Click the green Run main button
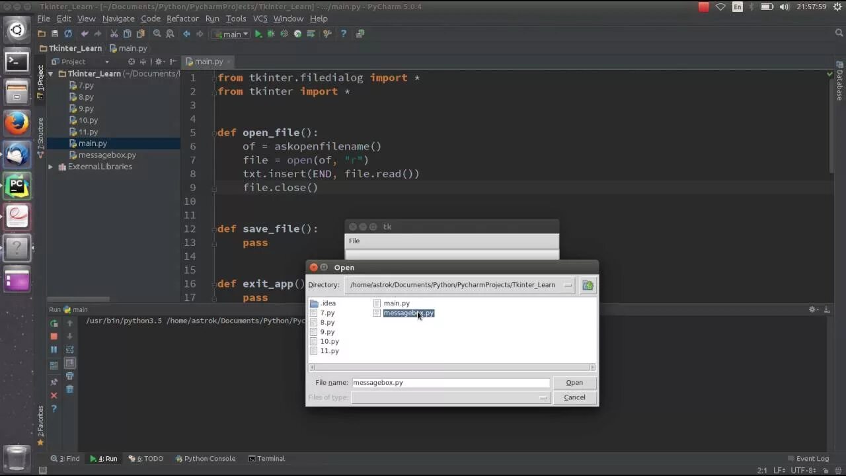This screenshot has width=846, height=476. [258, 34]
